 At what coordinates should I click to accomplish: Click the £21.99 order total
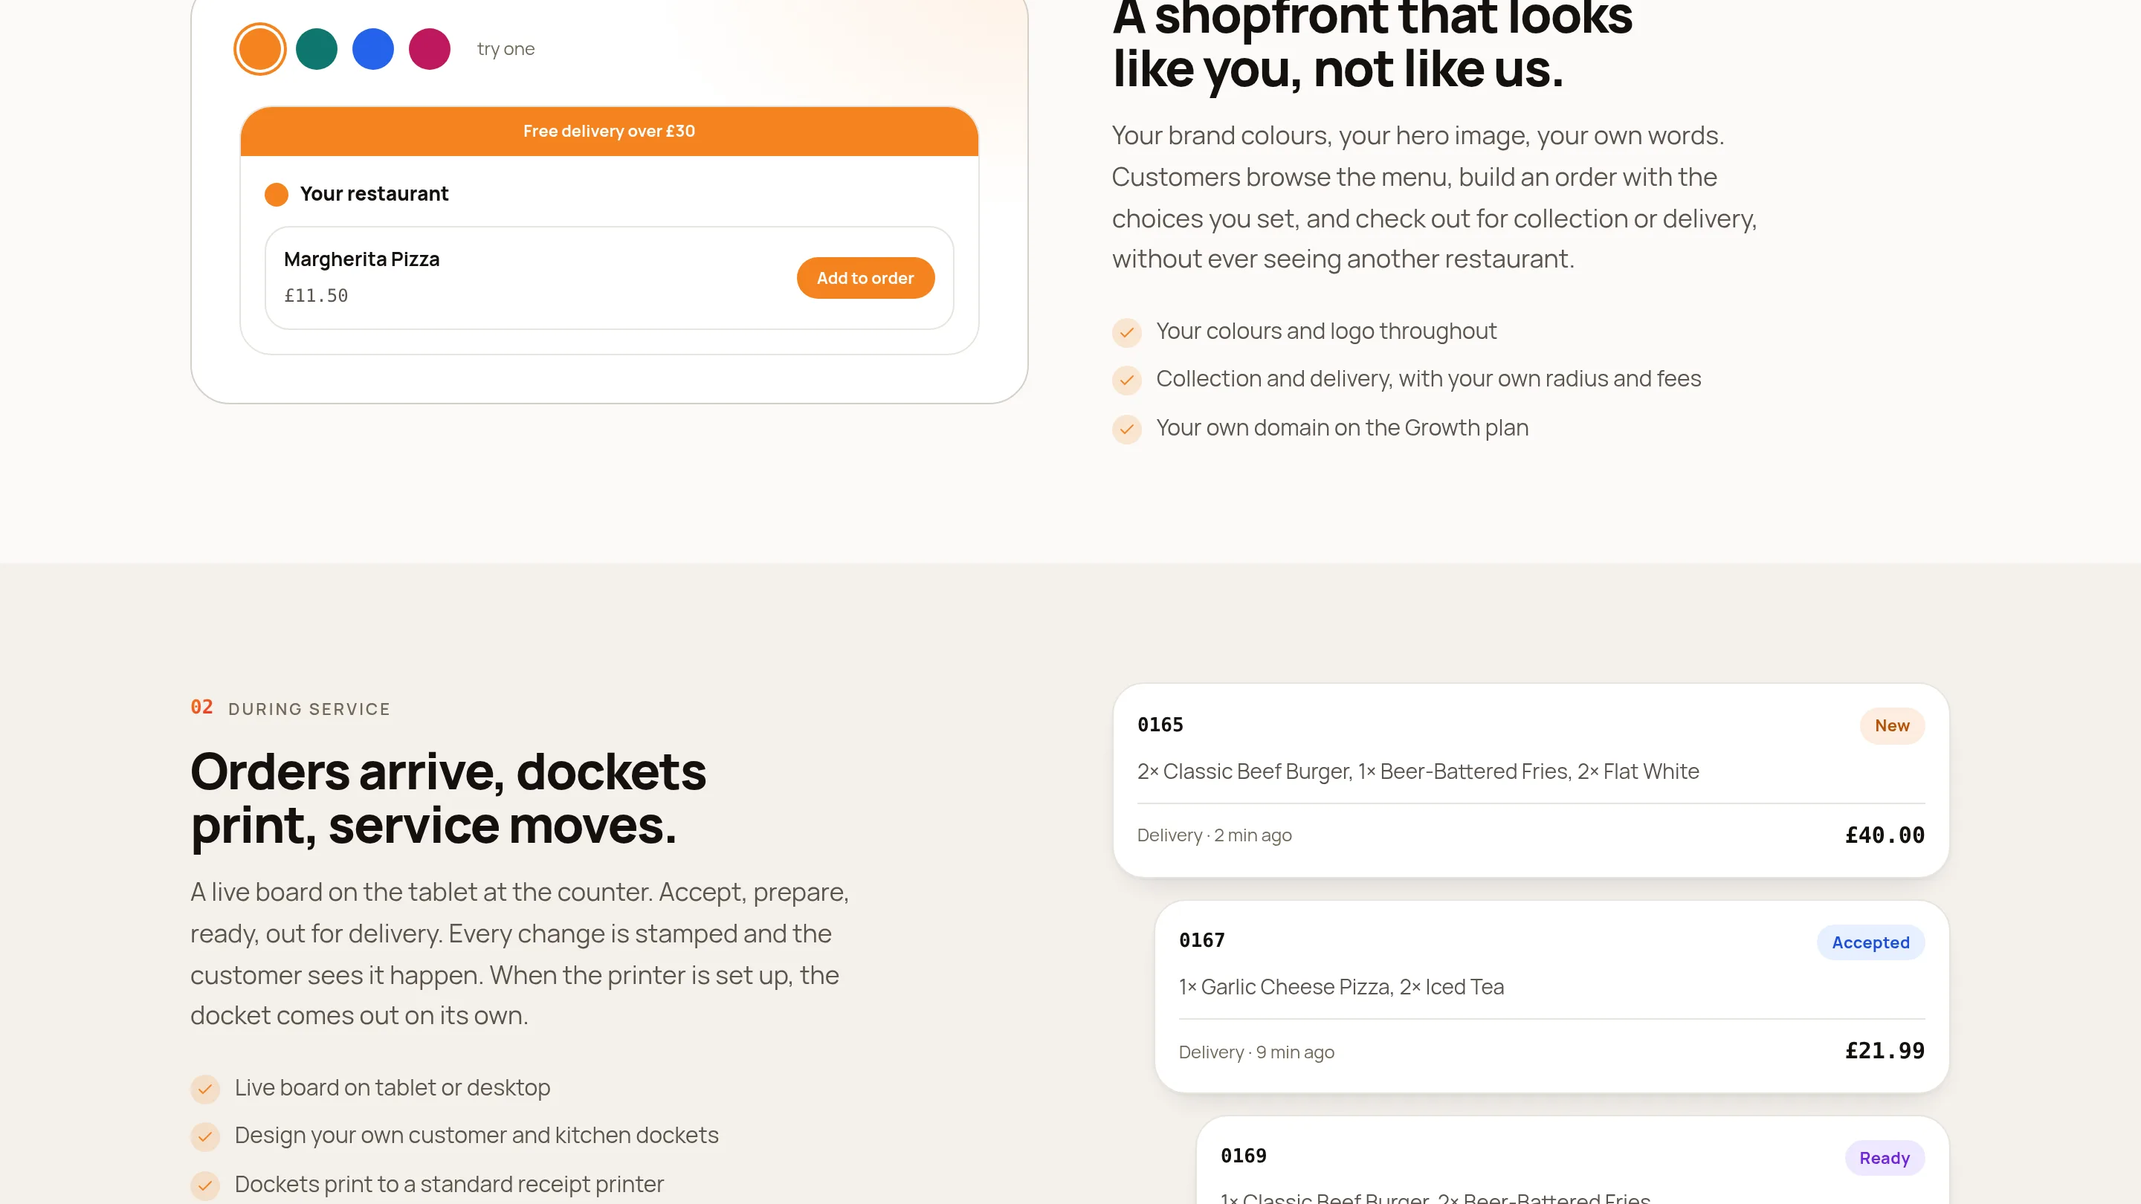1885,1051
